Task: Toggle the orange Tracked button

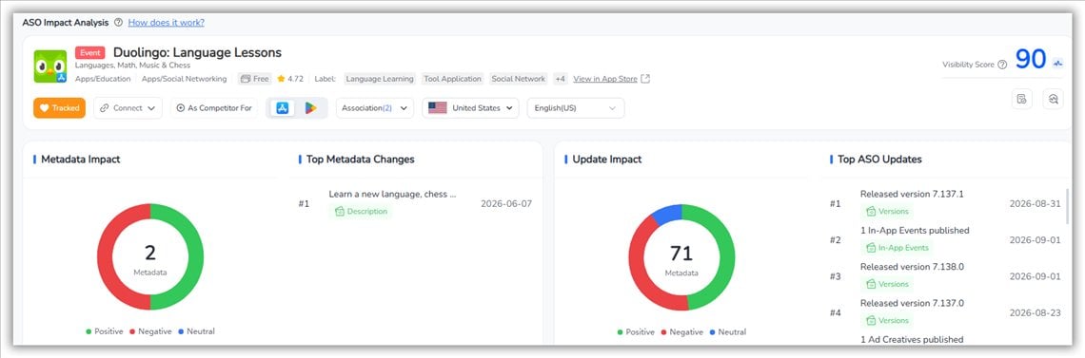Action: pyautogui.click(x=60, y=108)
